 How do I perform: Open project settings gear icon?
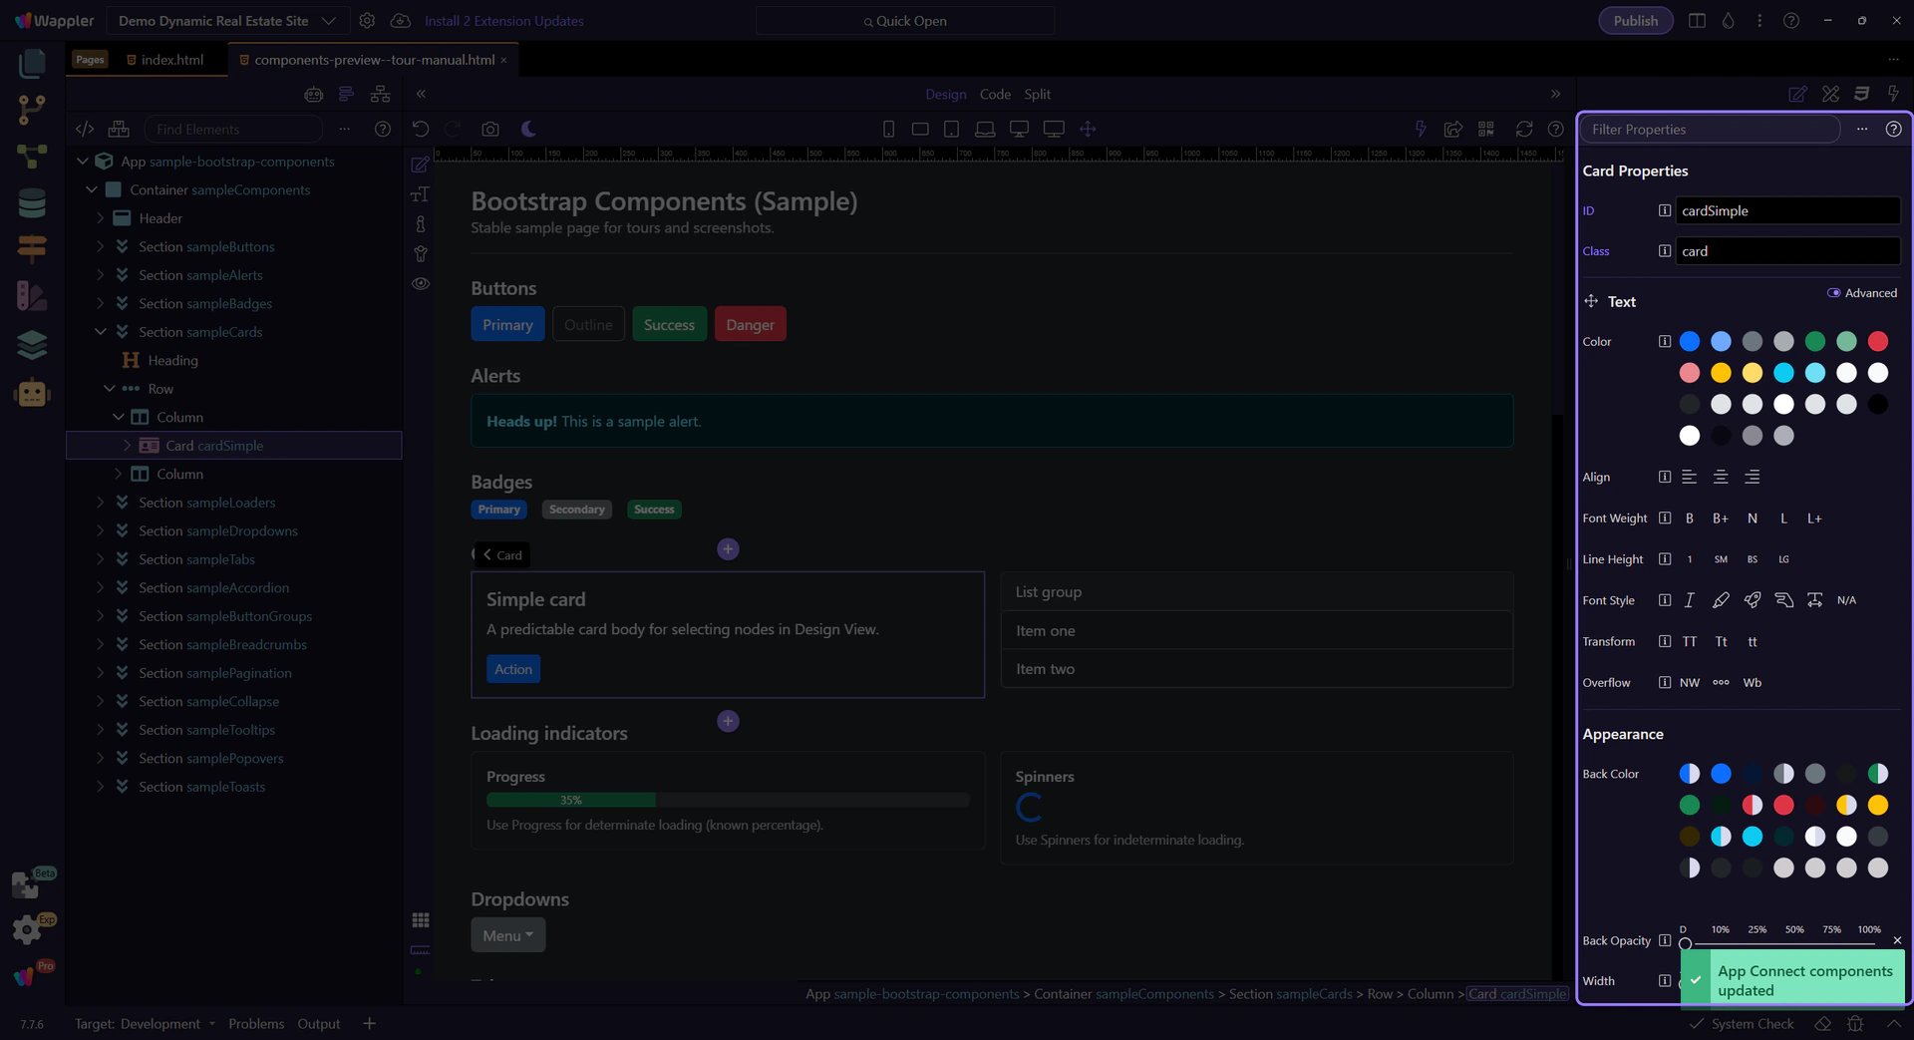click(x=367, y=21)
